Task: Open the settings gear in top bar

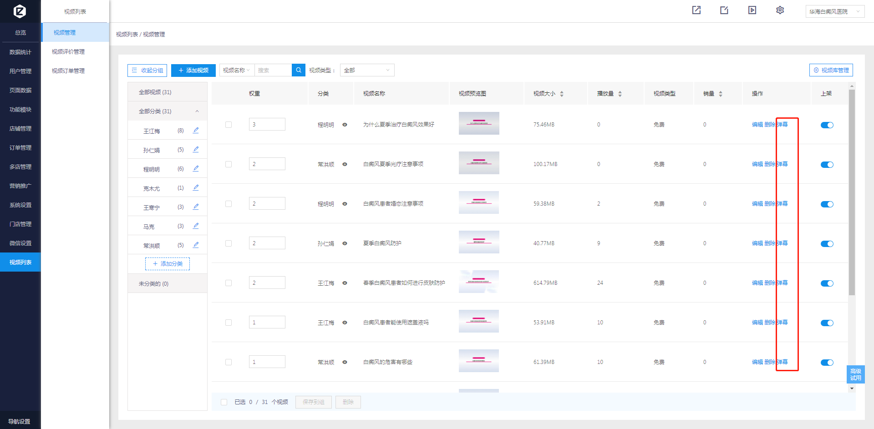Action: 780,10
